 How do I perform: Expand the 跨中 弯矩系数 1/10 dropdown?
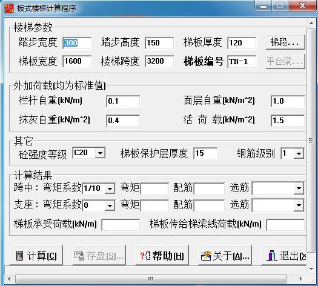point(110,188)
